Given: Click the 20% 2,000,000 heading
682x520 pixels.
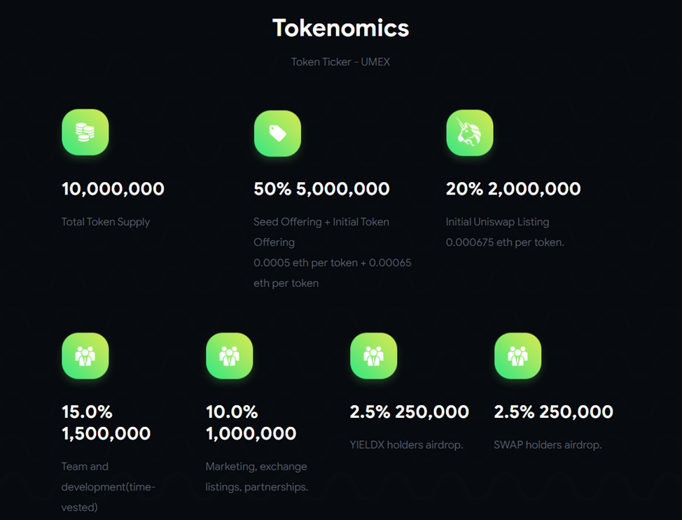Looking at the screenshot, I should coord(513,189).
